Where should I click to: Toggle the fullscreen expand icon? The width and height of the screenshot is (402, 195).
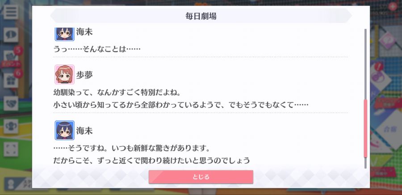pos(11,149)
